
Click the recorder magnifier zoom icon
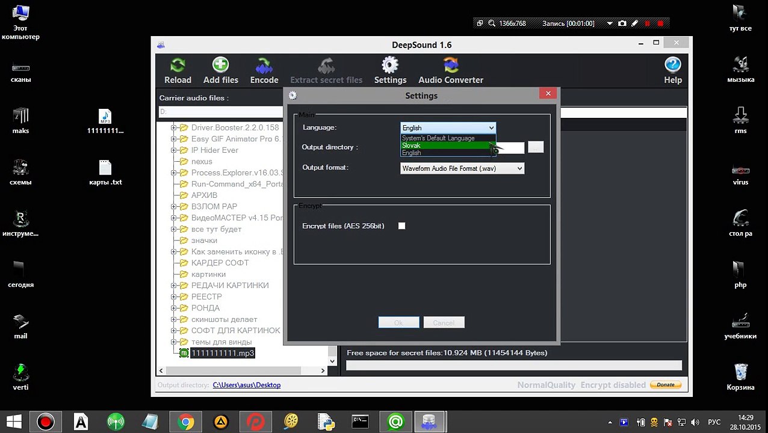click(x=492, y=23)
